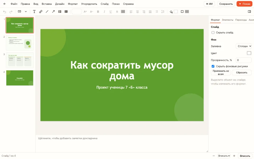Screen dimensions: 254x159
Task: Check the Скрыть слайд checkbox
Action: pos(213,33)
